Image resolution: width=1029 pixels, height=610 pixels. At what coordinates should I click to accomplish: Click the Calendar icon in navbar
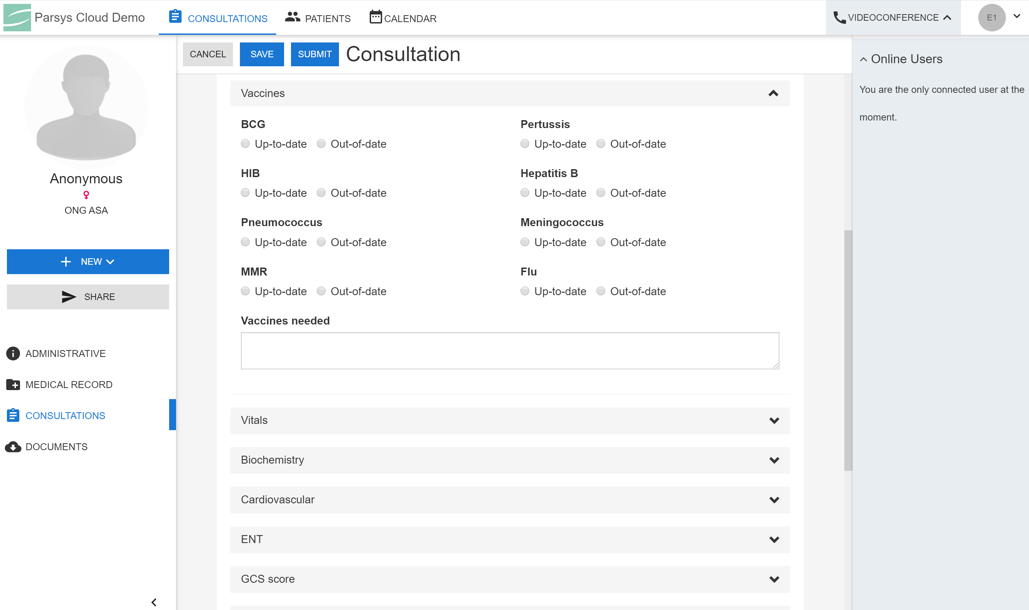375,17
